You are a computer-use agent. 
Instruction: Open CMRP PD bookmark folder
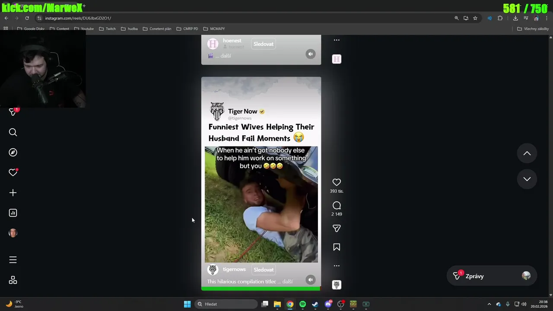(187, 29)
